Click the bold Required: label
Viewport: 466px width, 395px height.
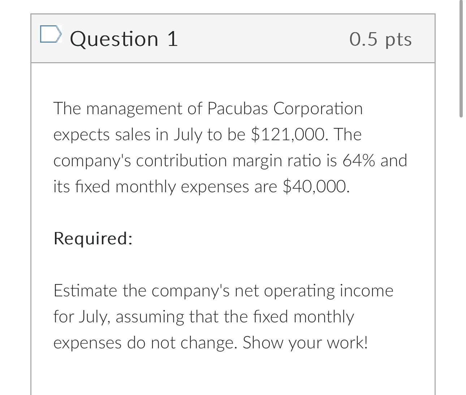point(93,239)
